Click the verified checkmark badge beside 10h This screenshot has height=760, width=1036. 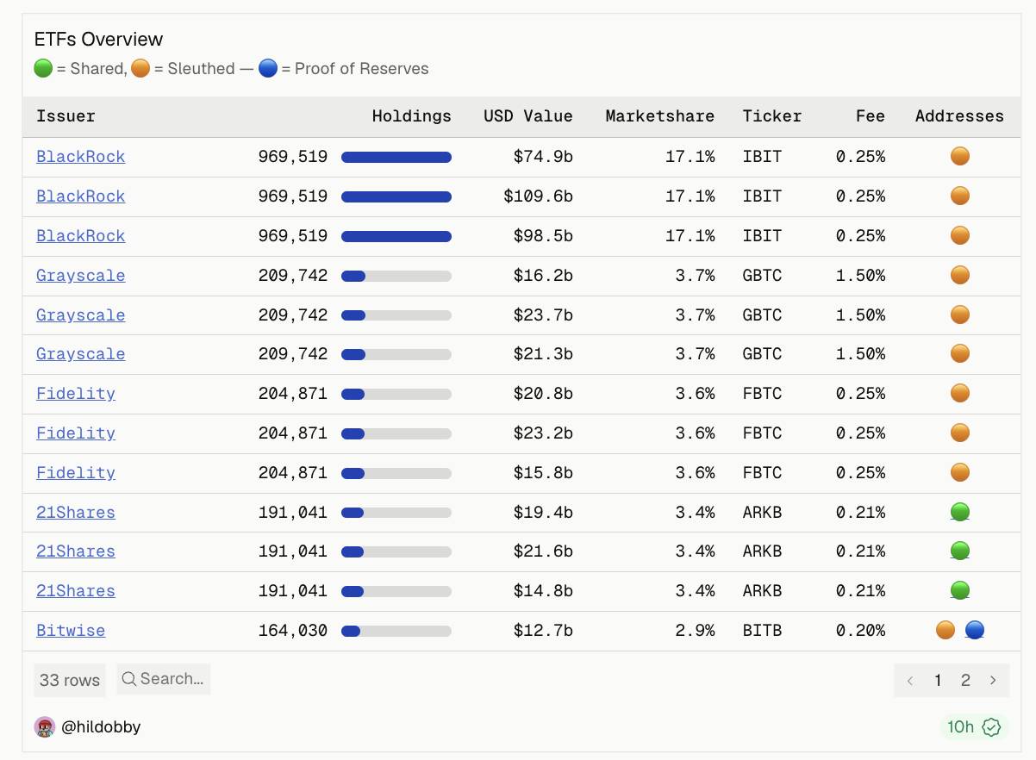992,727
